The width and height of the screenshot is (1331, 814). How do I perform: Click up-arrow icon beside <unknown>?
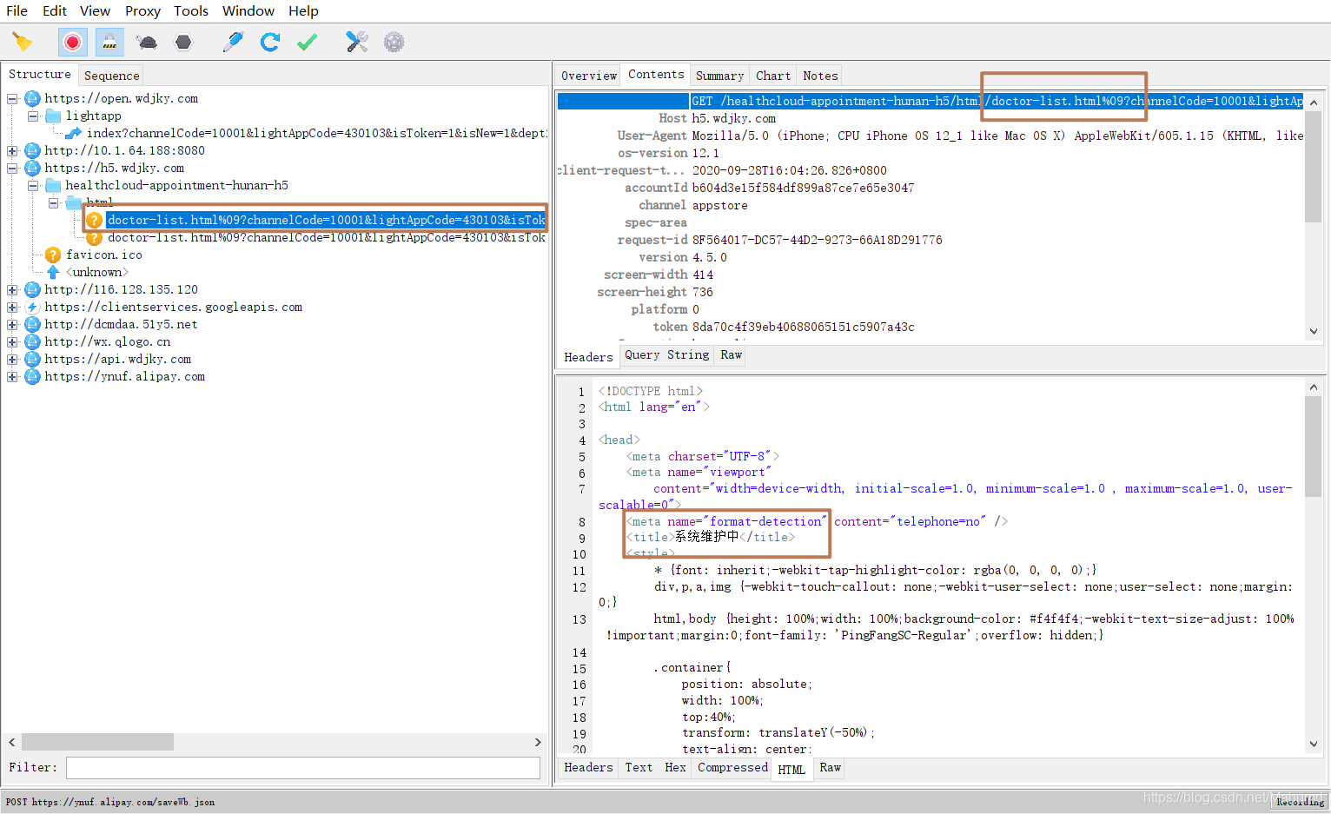(53, 272)
